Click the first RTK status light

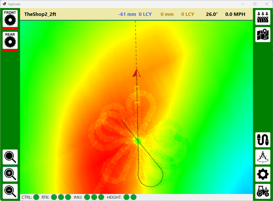[x=54, y=197]
